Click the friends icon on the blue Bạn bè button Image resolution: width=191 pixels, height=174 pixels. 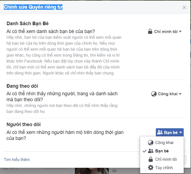(x=160, y=132)
